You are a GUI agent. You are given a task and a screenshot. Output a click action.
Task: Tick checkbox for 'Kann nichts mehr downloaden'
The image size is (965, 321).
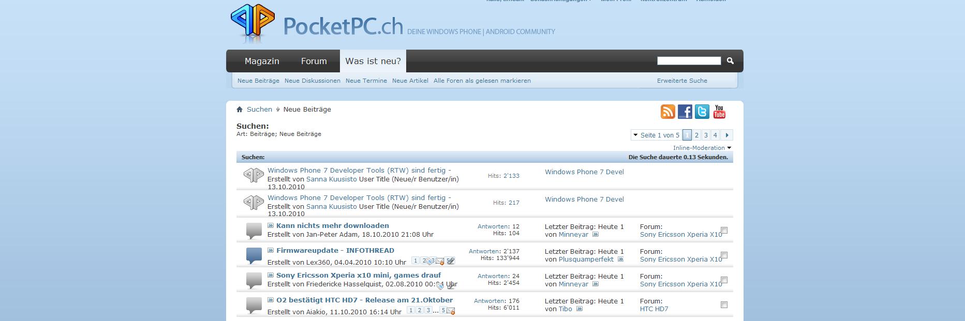tap(724, 231)
